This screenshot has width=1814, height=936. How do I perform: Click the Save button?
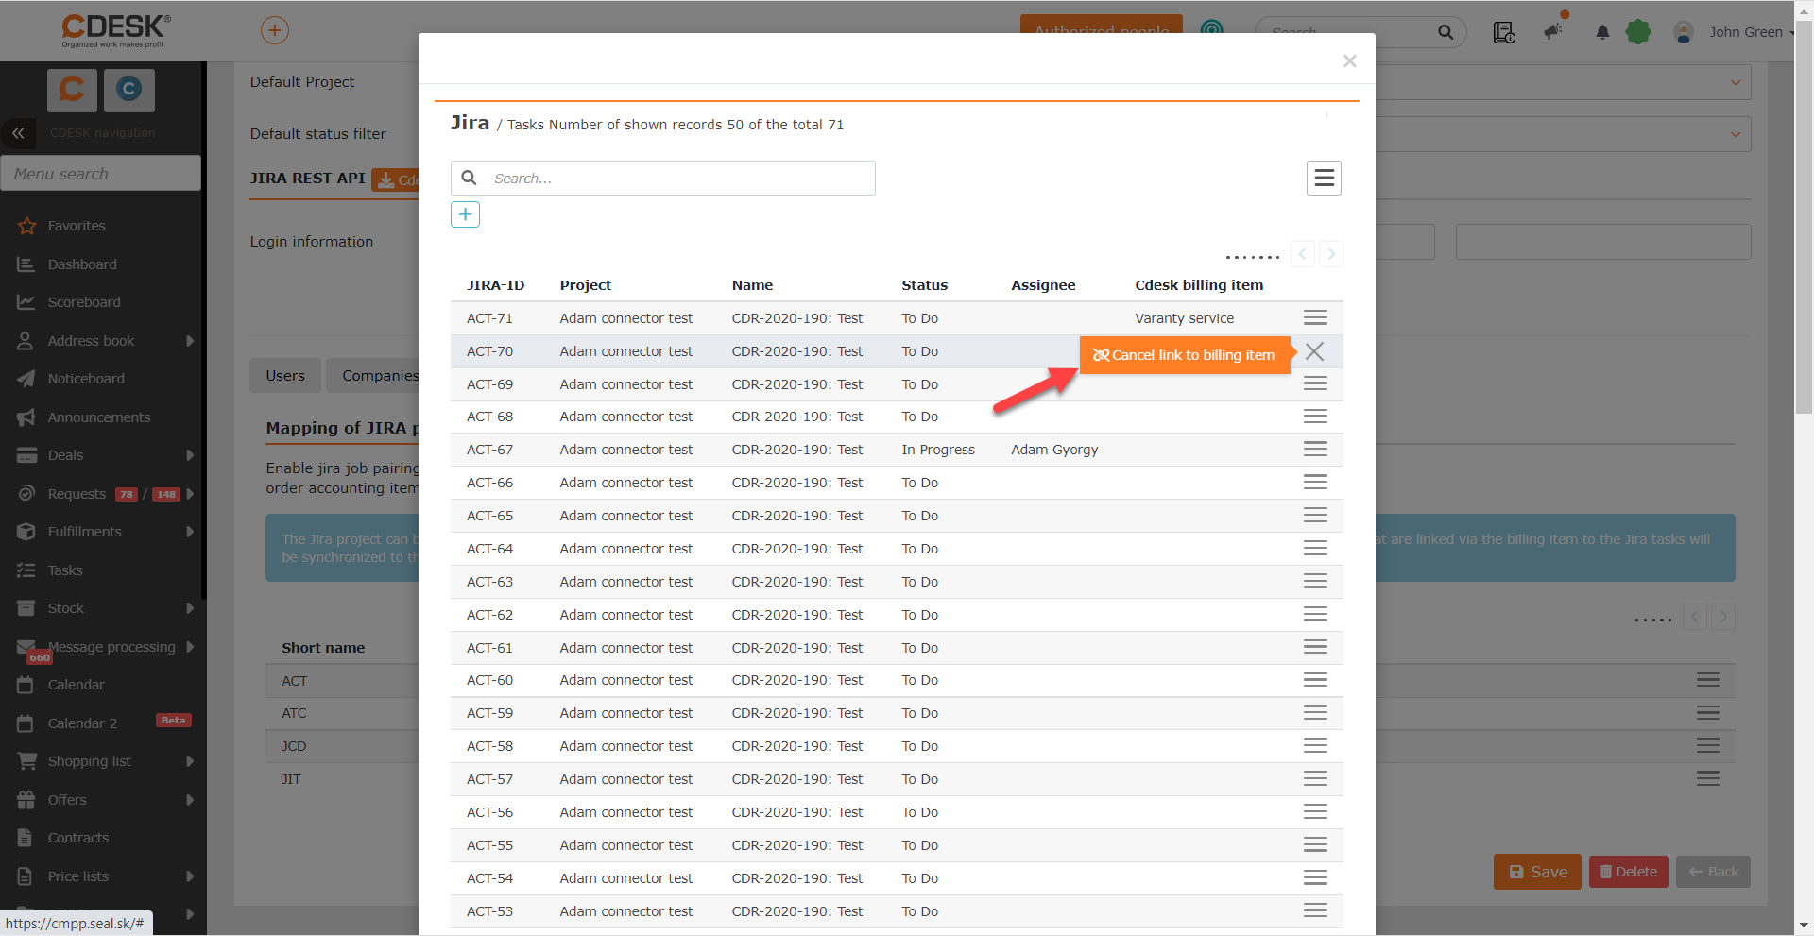[x=1537, y=872]
